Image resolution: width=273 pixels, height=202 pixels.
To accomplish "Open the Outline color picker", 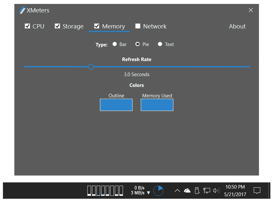I will 116,105.
